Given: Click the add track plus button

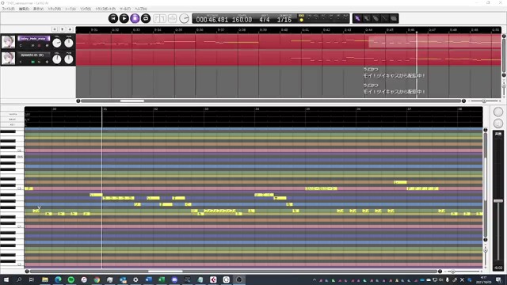Looking at the screenshot, I should (55, 29).
